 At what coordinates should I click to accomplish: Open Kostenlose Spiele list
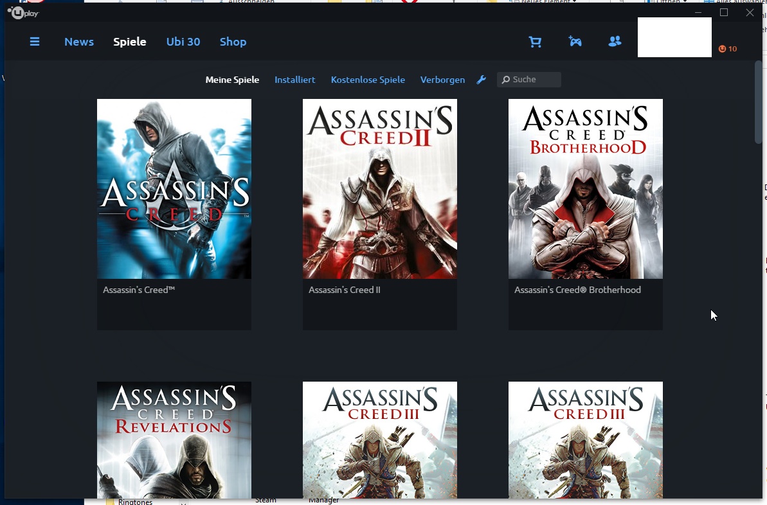pyautogui.click(x=368, y=80)
